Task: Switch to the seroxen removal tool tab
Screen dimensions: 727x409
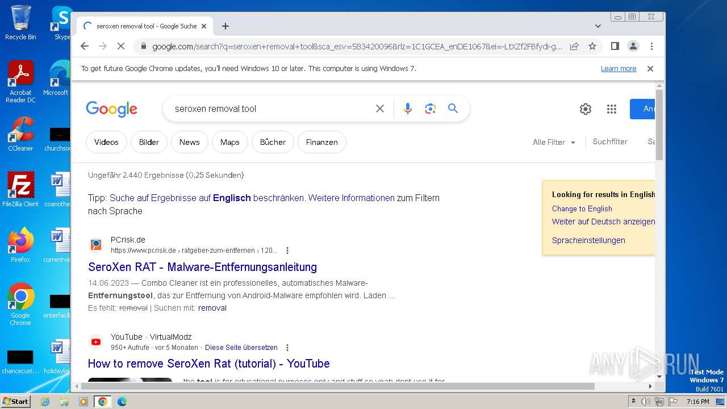Action: pyautogui.click(x=145, y=26)
